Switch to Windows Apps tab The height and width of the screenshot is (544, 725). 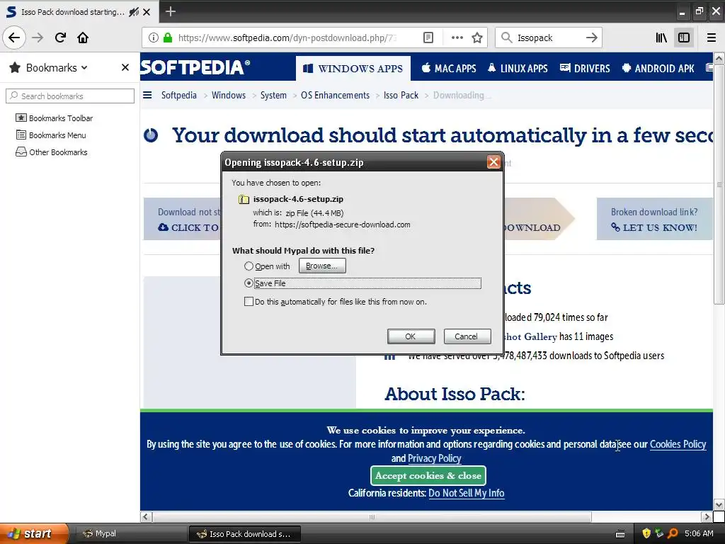[x=353, y=69]
